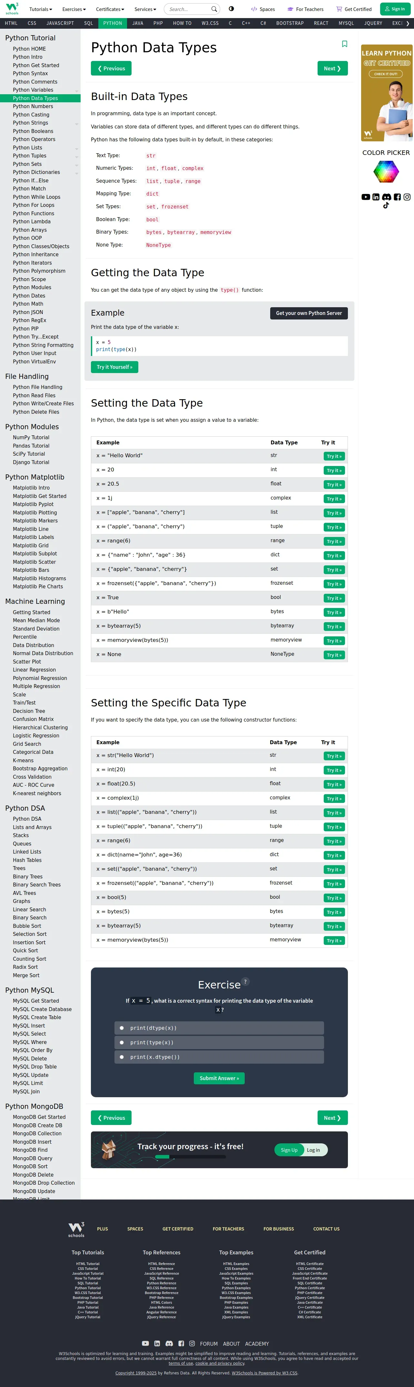The image size is (414, 1387).
Task: Choose the print(x.dtype()) radio option
Action: point(122,1057)
